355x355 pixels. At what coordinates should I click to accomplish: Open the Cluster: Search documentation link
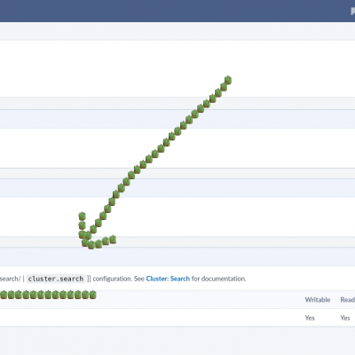168,279
